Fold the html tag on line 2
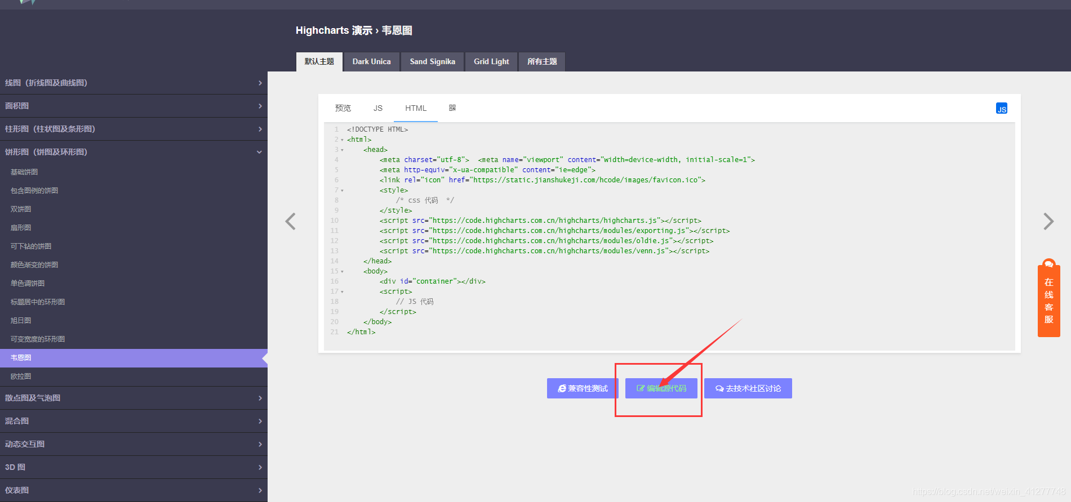This screenshot has width=1071, height=502. (342, 140)
